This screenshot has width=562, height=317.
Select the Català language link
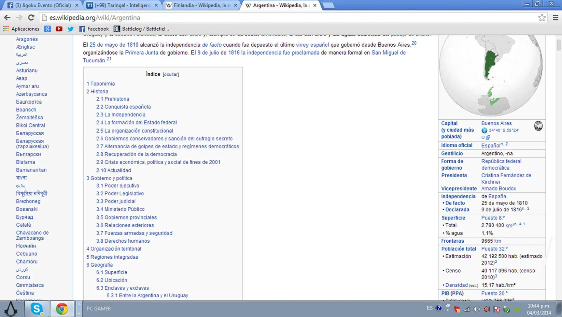tap(24, 225)
